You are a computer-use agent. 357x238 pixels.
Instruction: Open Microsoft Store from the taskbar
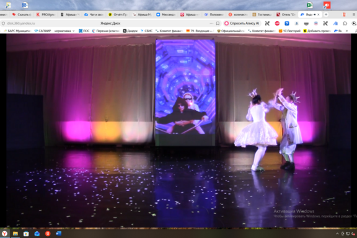(x=26, y=234)
